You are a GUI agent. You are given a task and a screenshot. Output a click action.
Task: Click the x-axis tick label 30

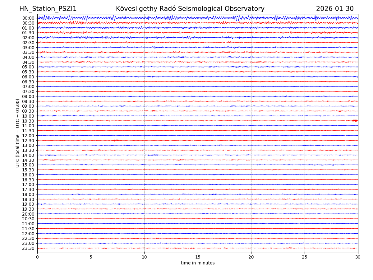(358, 257)
